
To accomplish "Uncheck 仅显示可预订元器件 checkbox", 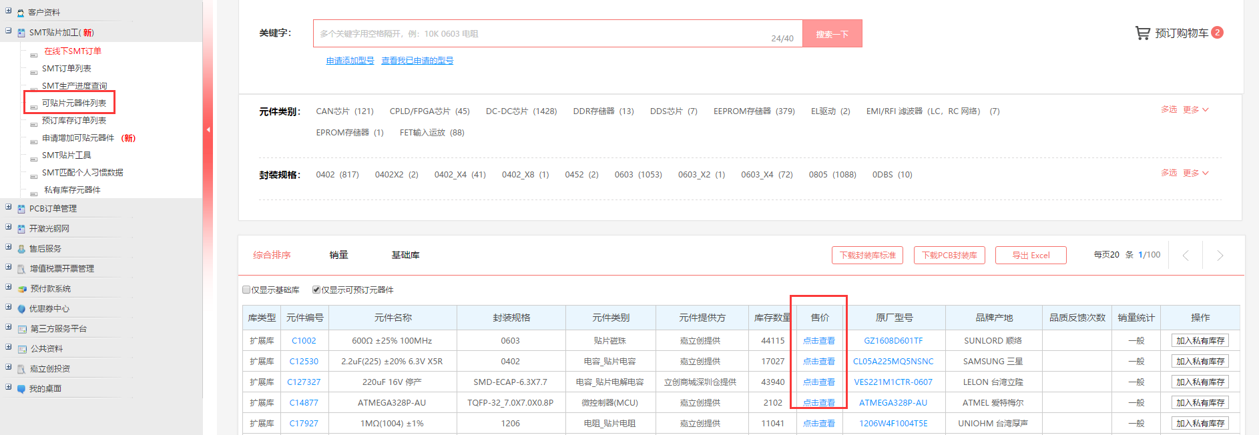I will pos(316,290).
